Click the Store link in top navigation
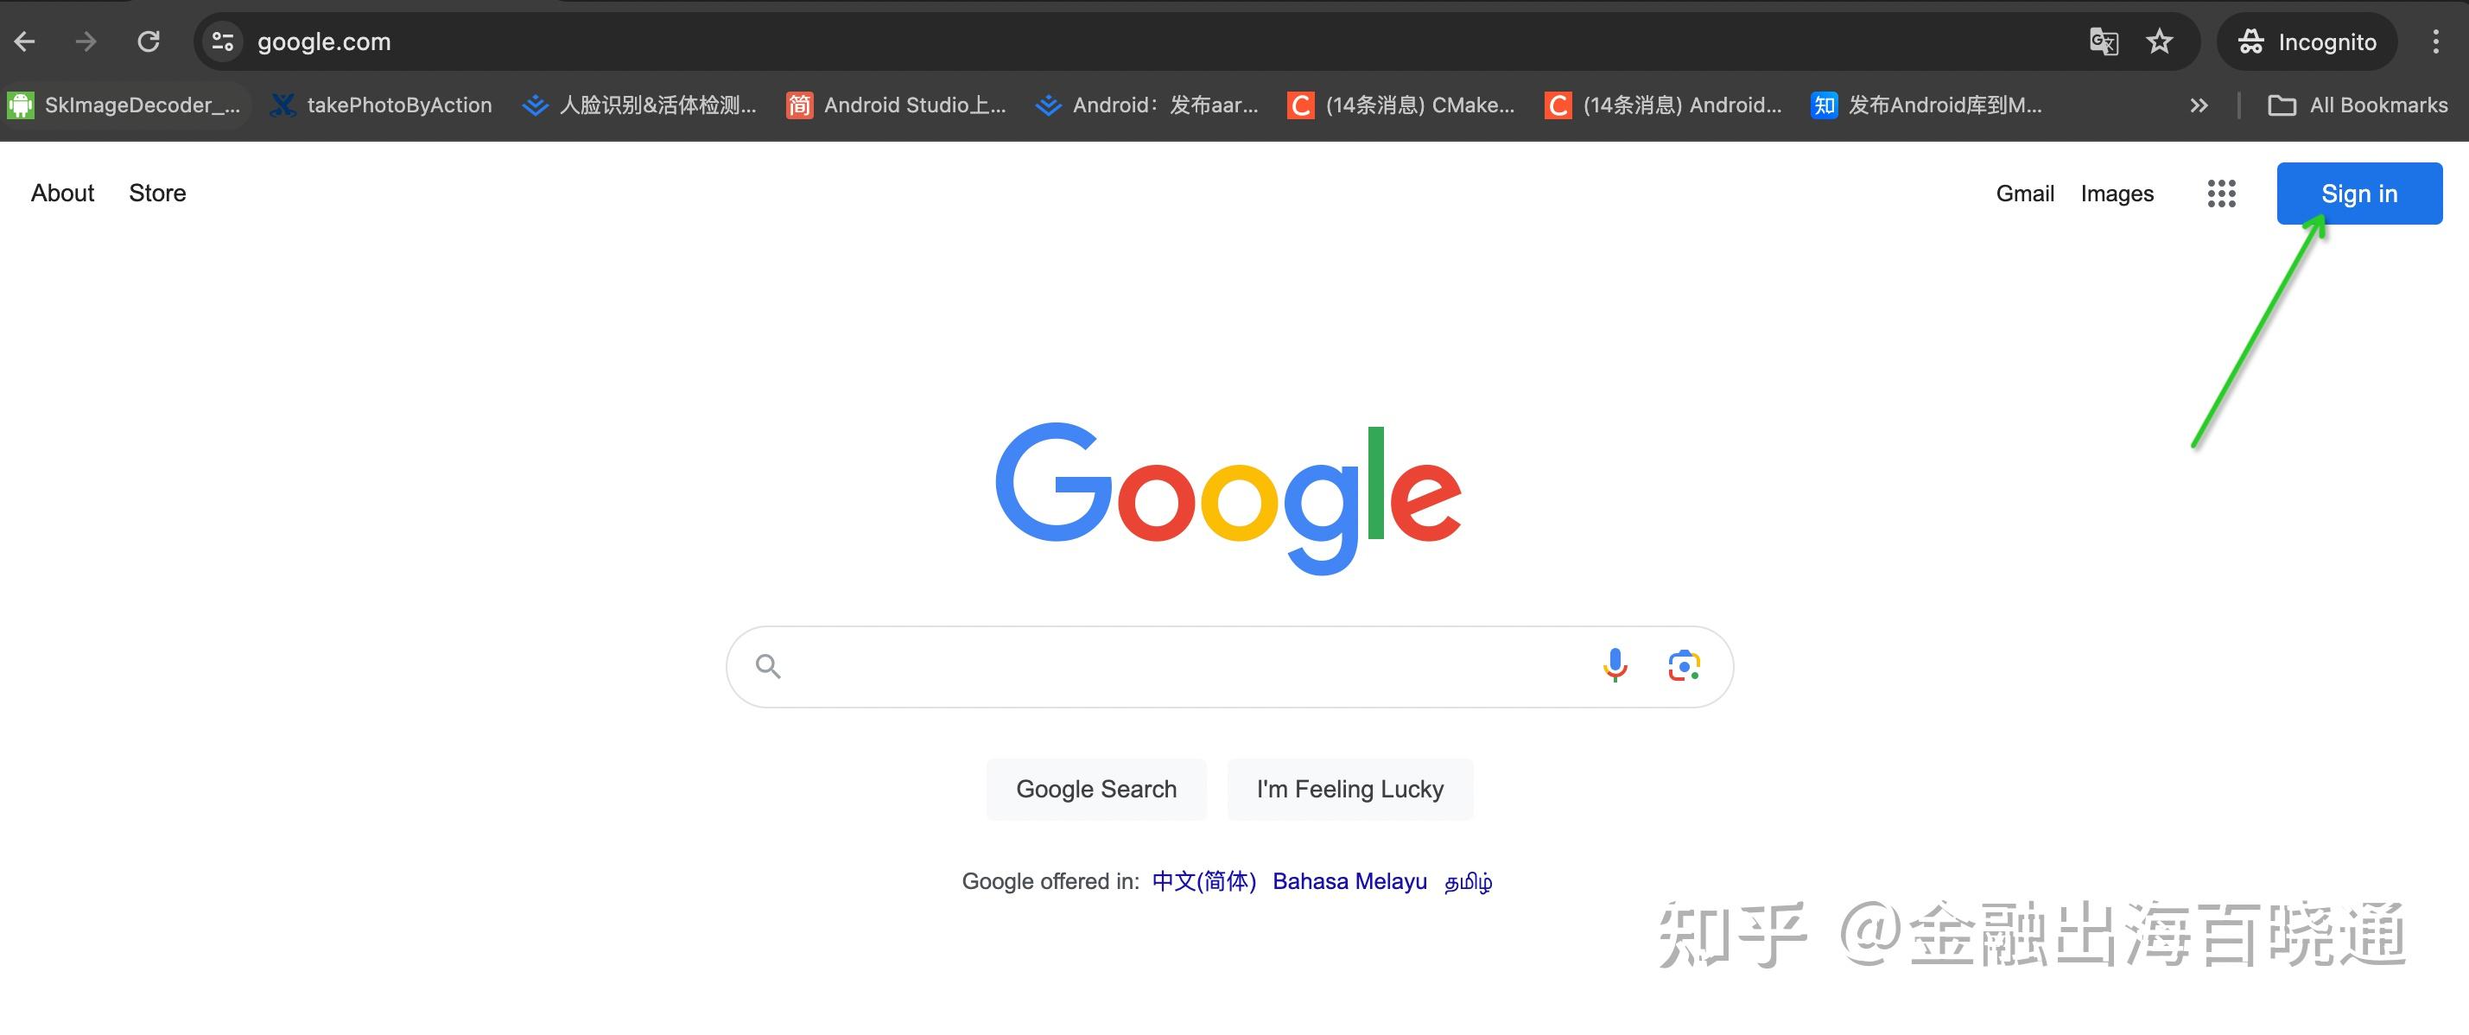The image size is (2469, 1035). 156,194
